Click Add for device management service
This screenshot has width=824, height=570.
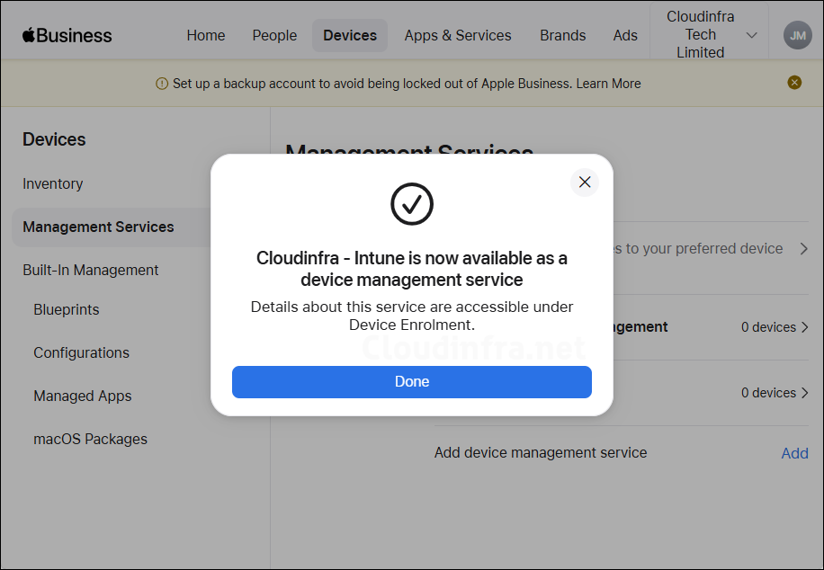[x=794, y=453]
